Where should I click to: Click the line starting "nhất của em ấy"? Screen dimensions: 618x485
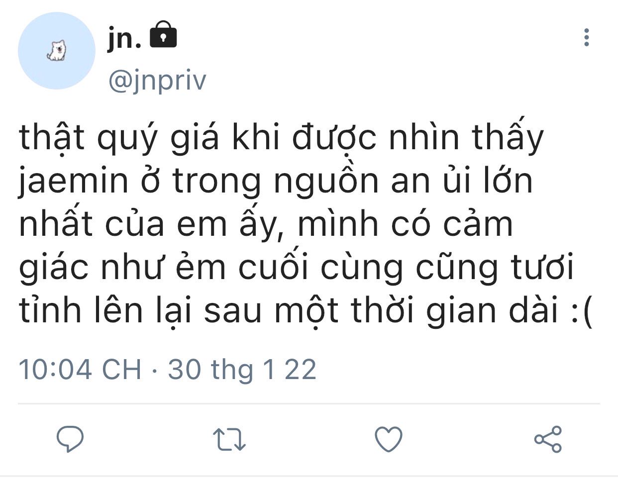click(x=266, y=223)
